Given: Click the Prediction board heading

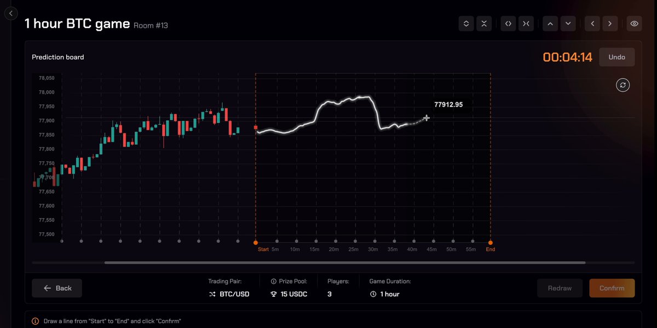Looking at the screenshot, I should click(58, 57).
